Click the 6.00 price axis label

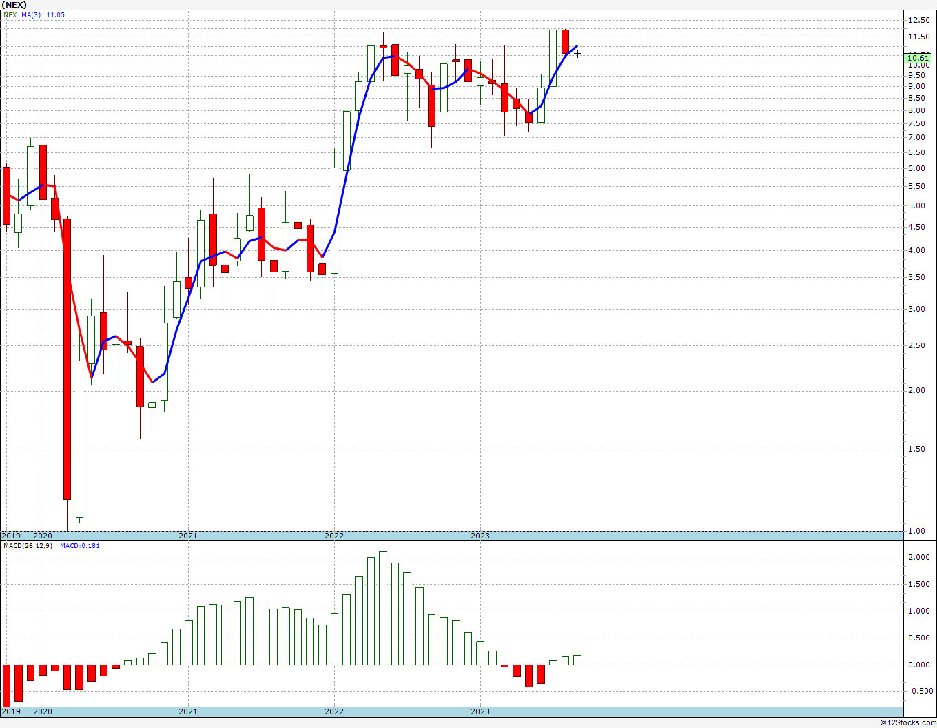tap(916, 169)
